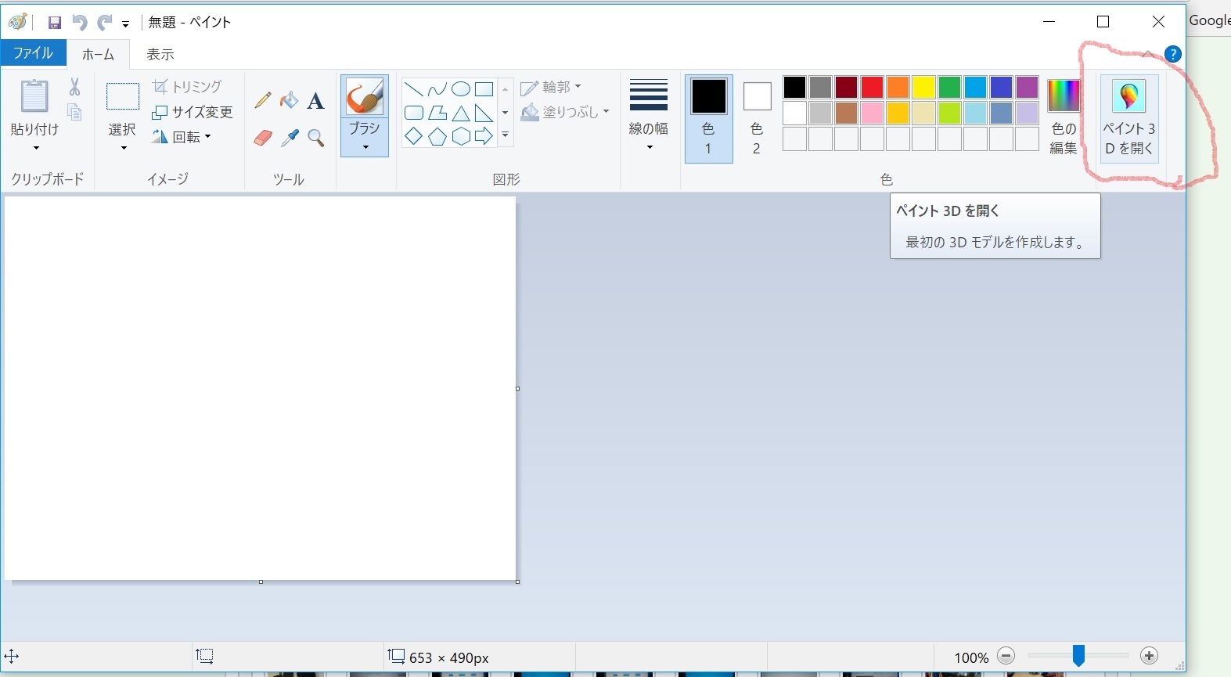This screenshot has width=1231, height=677.
Task: Select the Magnifier tool
Action: (316, 139)
